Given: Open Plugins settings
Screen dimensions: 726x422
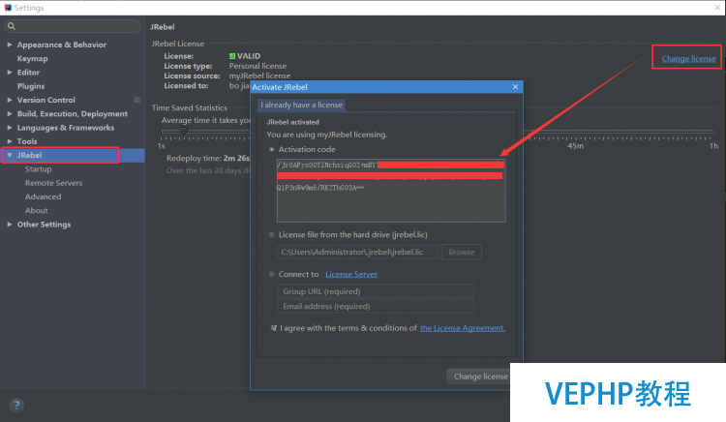Looking at the screenshot, I should [31, 86].
